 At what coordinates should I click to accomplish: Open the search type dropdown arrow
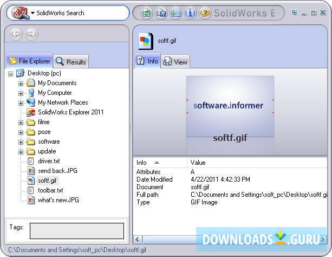32,13
